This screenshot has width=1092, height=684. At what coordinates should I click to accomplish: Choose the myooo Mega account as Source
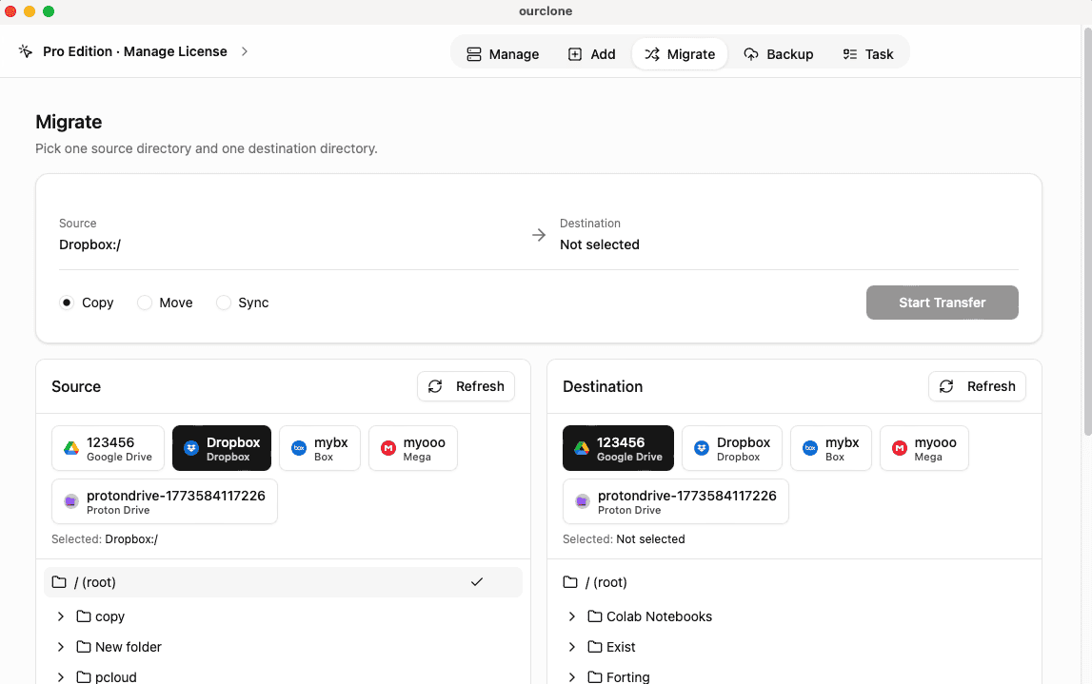point(412,447)
